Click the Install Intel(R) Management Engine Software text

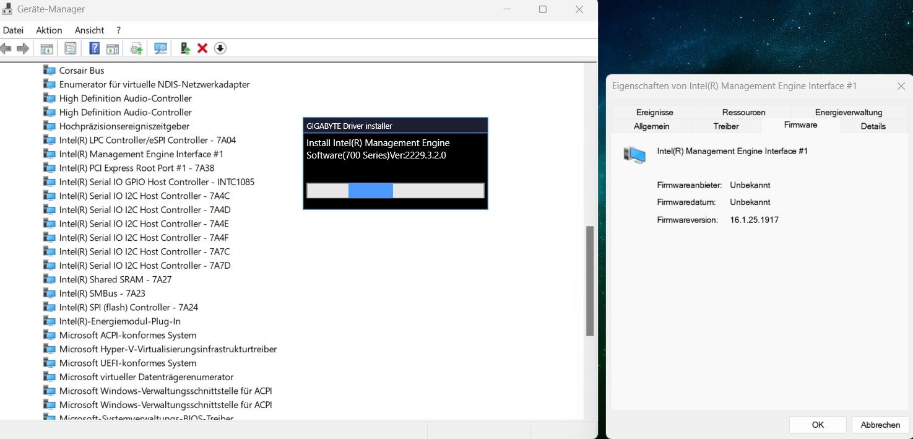tap(378, 149)
